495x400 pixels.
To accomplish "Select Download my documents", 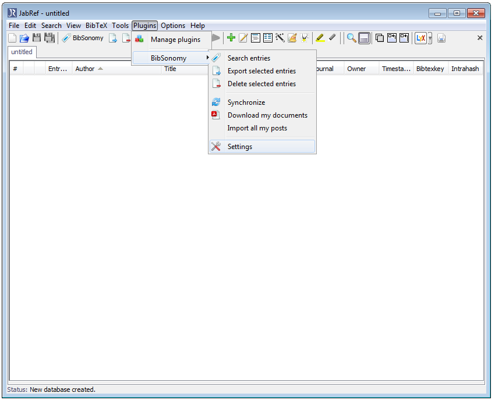I will click(x=262, y=115).
